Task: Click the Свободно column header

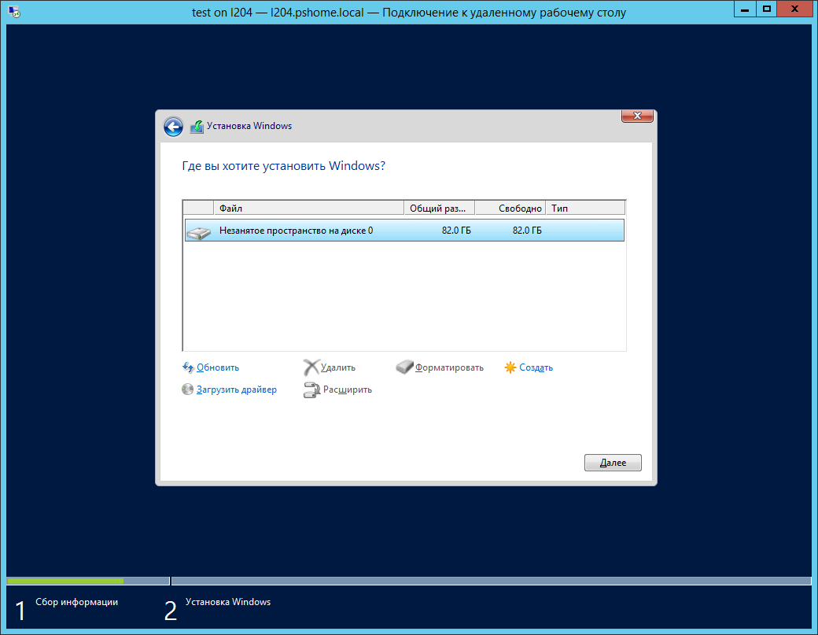Action: point(510,209)
